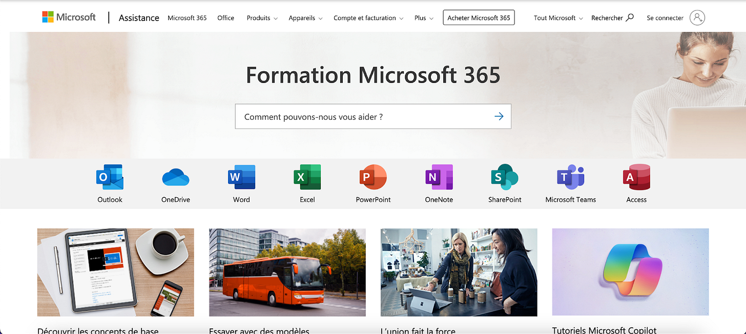The width and height of the screenshot is (746, 334).
Task: Click the OneDrive label
Action: coord(176,200)
